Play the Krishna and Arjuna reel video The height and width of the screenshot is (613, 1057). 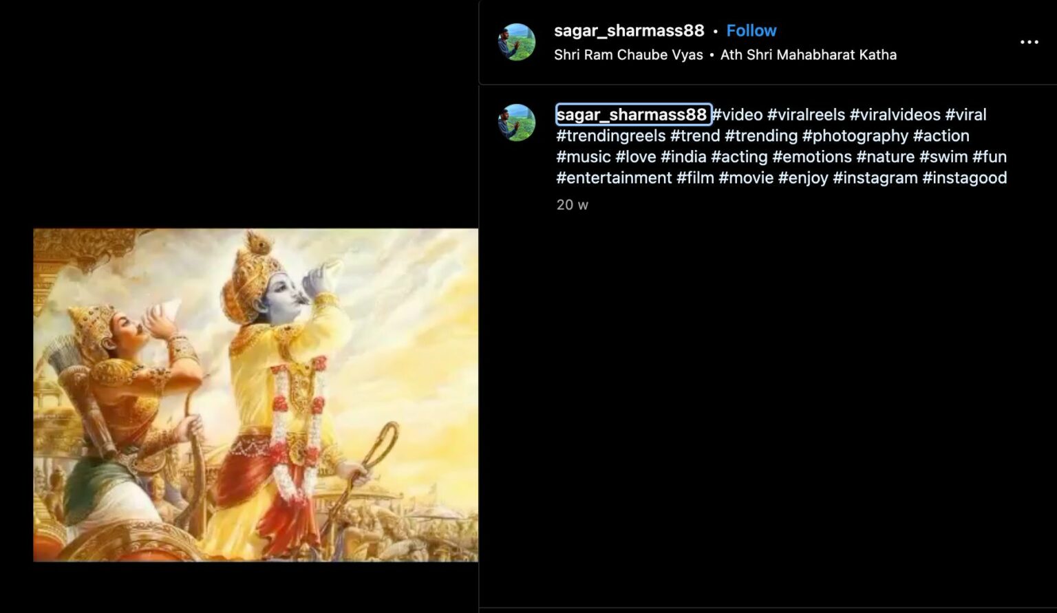255,395
